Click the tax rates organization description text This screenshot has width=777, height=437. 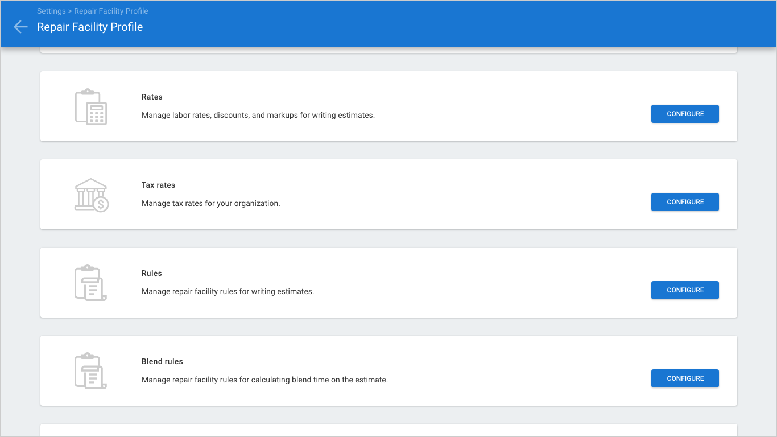211,203
